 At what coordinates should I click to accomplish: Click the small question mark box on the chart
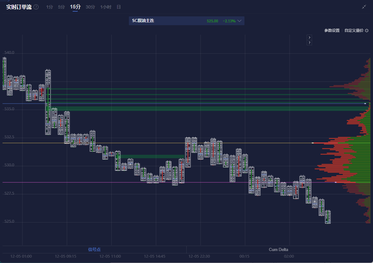pos(309,43)
